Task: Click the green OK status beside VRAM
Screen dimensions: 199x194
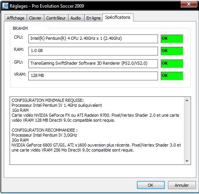Action: coord(172,76)
